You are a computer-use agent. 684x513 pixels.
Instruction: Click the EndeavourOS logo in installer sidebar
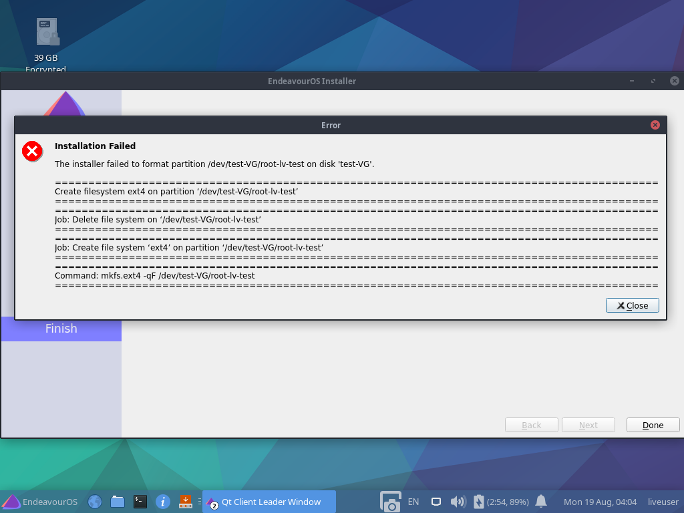[65, 104]
